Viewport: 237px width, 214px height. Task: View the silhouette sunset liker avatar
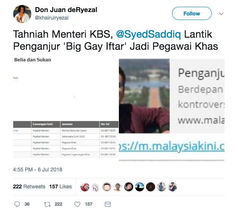click(140, 186)
